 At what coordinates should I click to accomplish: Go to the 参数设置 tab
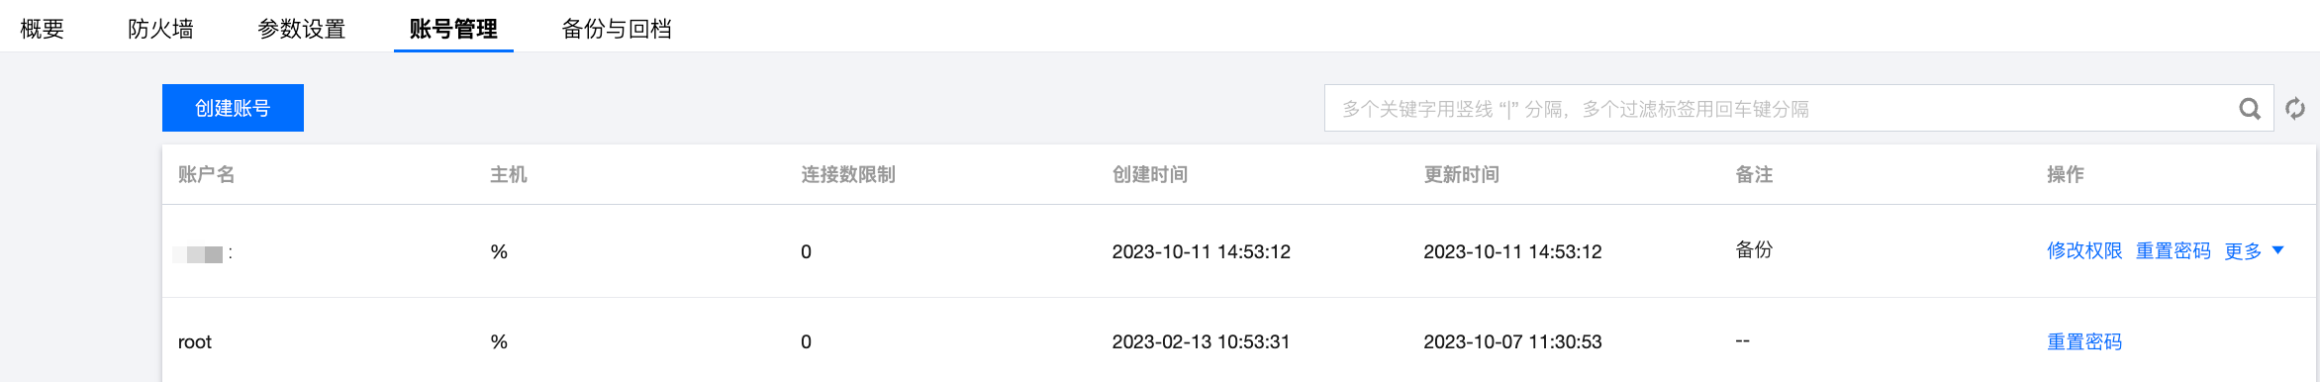(302, 29)
